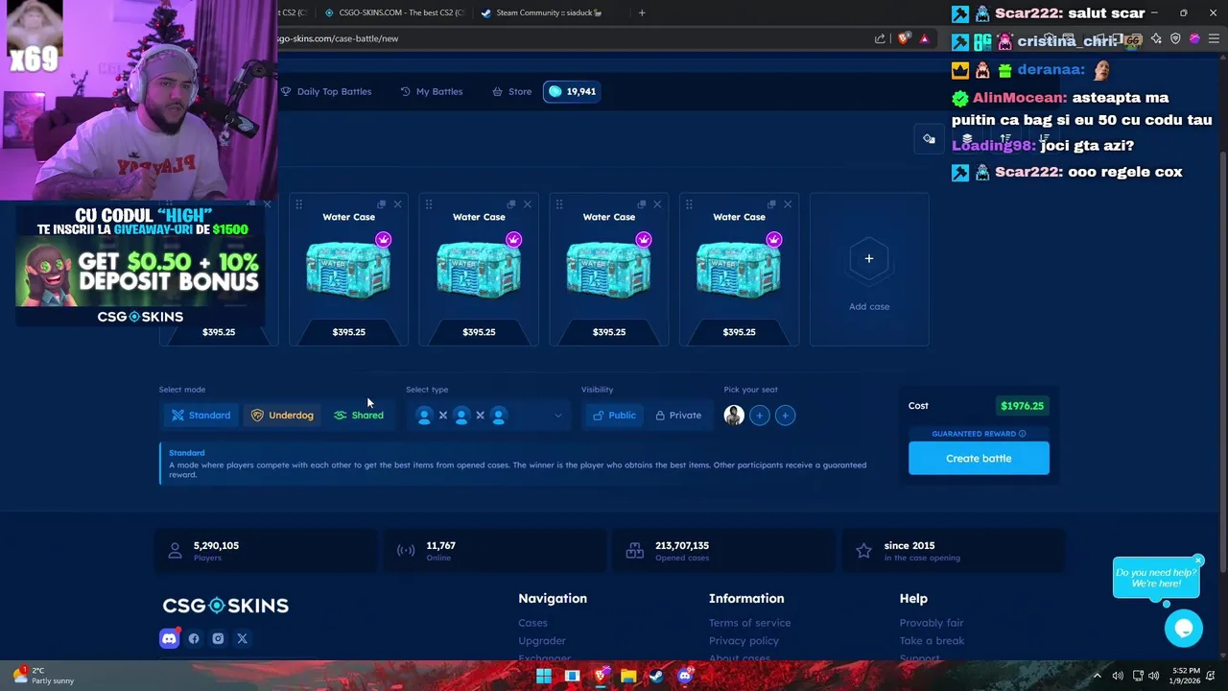Open the browser profile avatar icon
The image size is (1228, 691).
[x=1194, y=38]
